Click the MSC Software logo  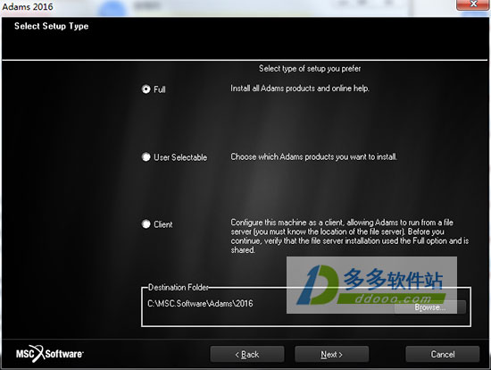click(x=50, y=354)
